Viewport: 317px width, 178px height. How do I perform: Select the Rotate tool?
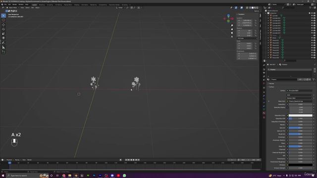pos(3,29)
